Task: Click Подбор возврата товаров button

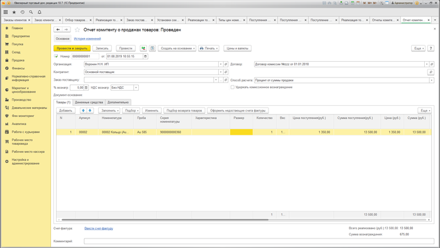Action: tap(184, 111)
